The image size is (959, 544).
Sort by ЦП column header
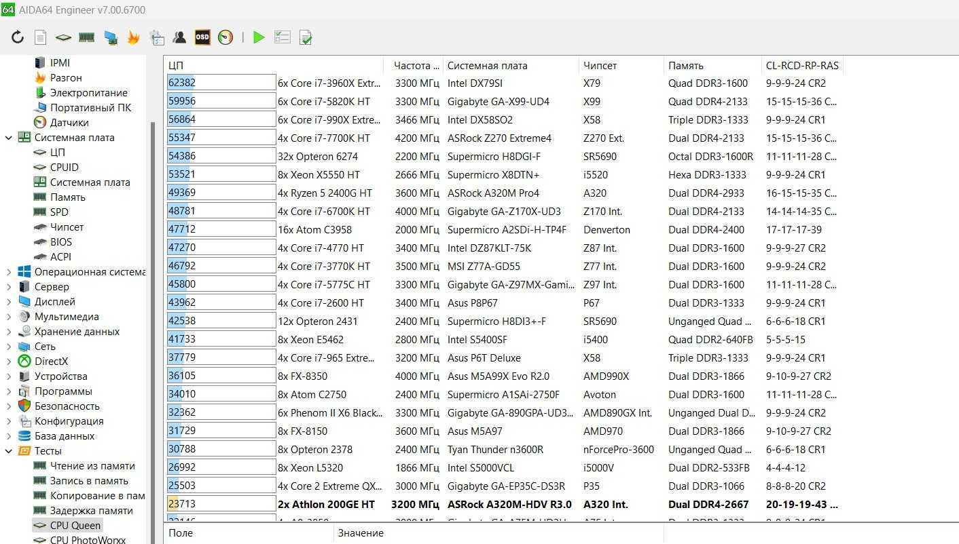274,66
